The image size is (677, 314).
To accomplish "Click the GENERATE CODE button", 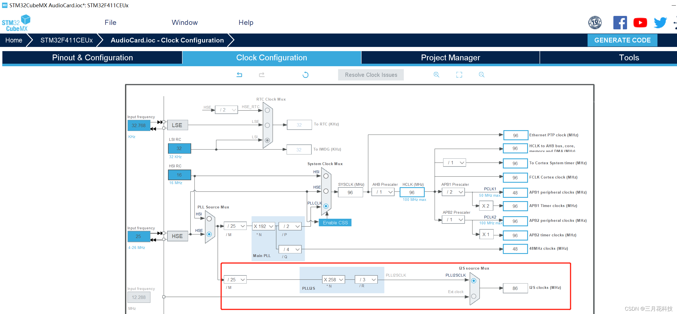I will 622,40.
